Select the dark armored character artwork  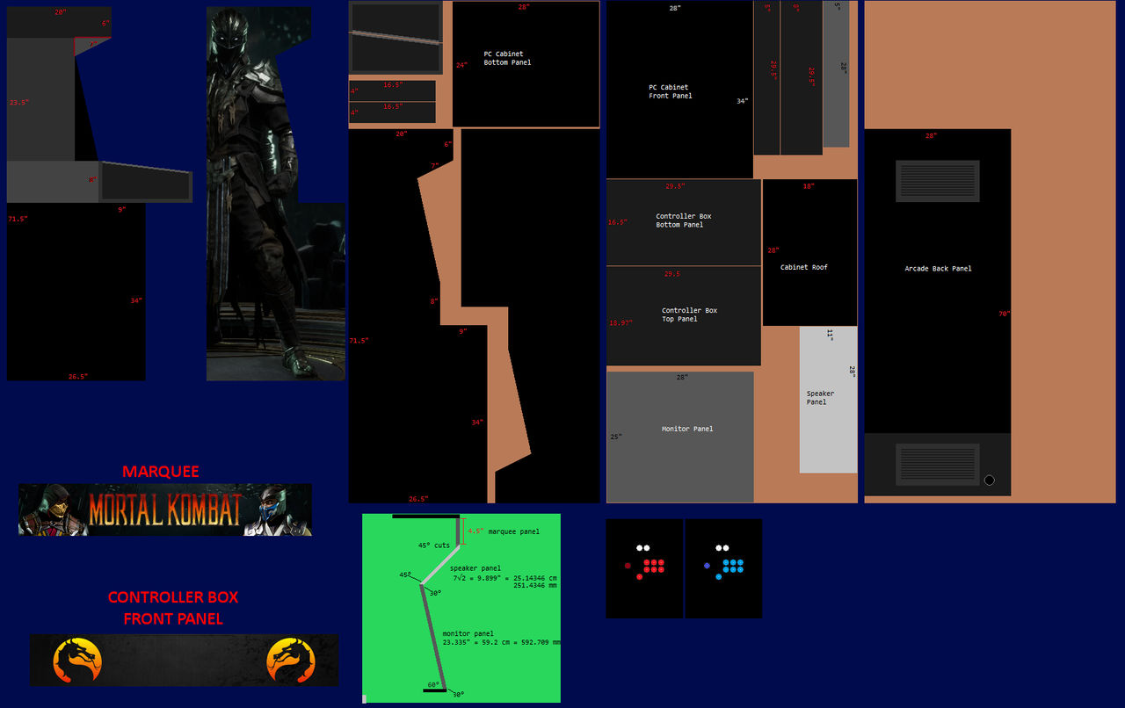coord(276,193)
